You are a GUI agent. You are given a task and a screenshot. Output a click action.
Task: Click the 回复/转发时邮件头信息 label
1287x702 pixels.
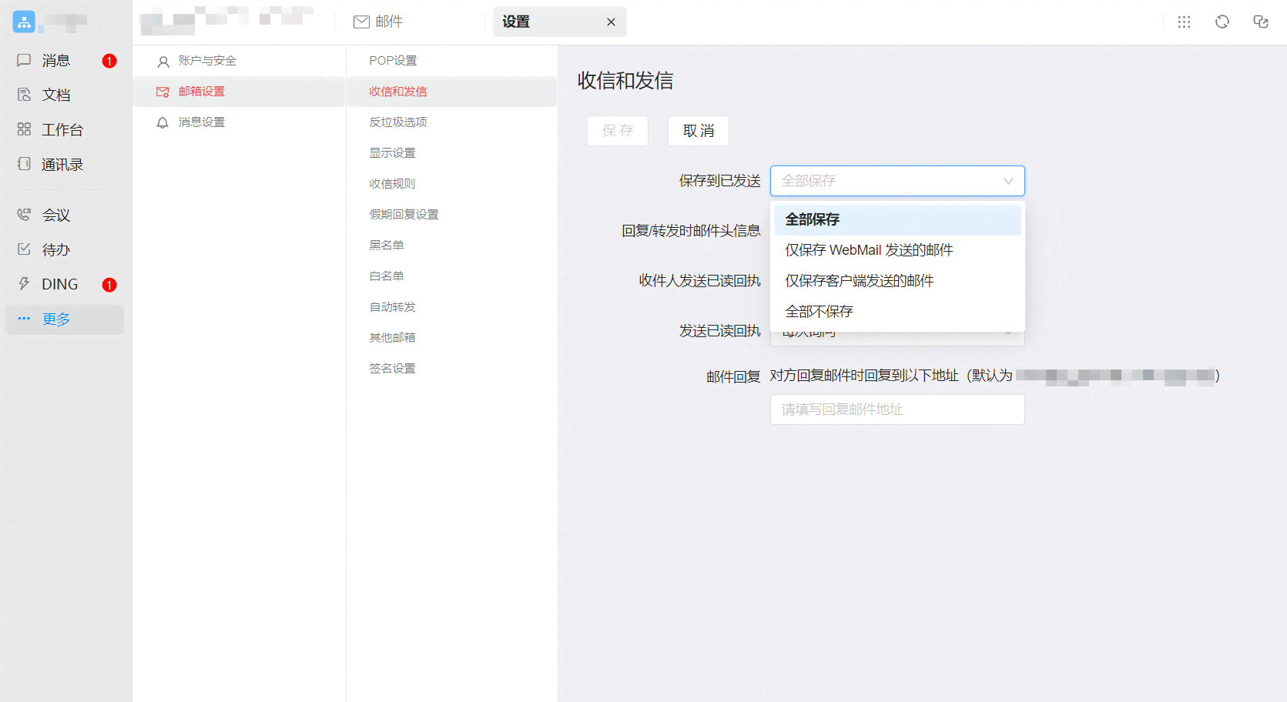(691, 231)
